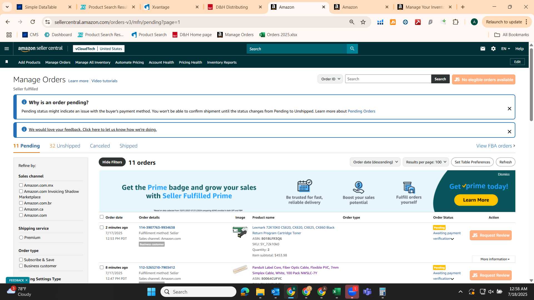Open the View FBA orders link
This screenshot has height=300, width=534.
(x=496, y=146)
